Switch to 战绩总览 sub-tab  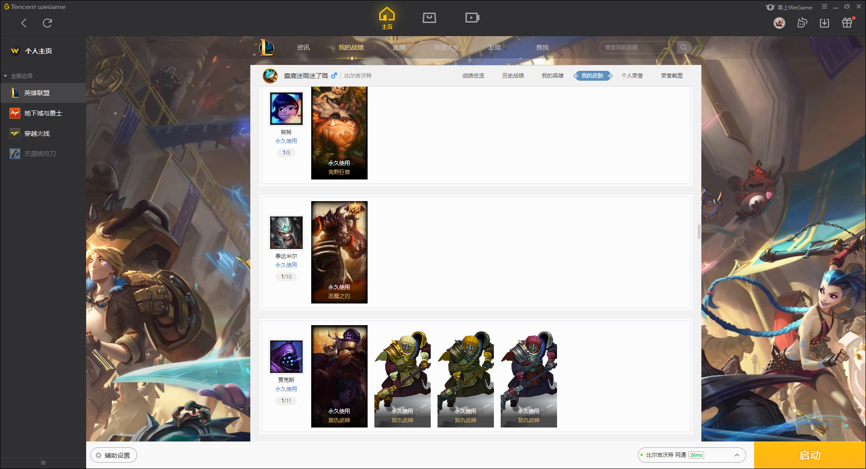(x=473, y=76)
